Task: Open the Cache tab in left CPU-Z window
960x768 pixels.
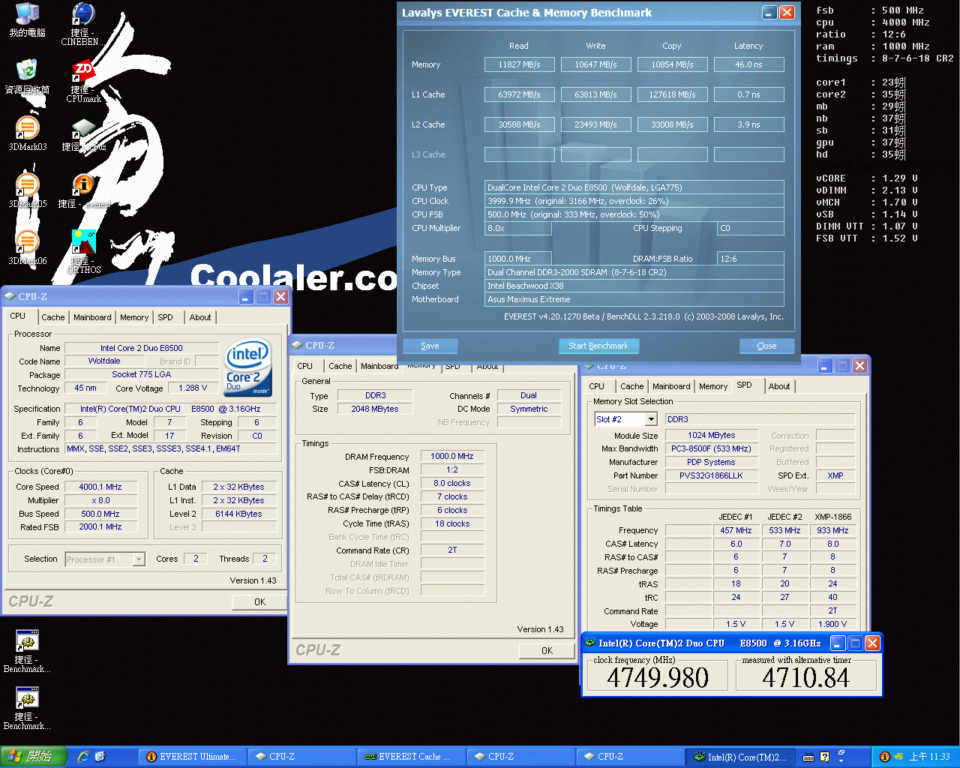Action: 52,317
